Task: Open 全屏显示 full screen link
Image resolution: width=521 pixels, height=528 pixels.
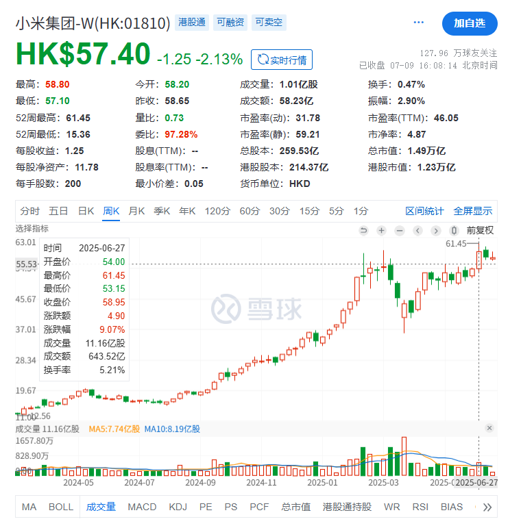Action: [473, 211]
